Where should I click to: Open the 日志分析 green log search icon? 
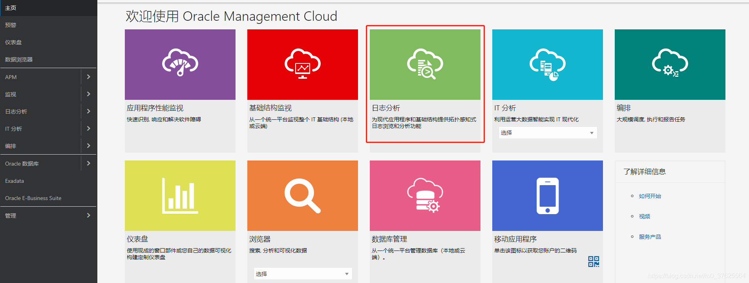(x=425, y=65)
